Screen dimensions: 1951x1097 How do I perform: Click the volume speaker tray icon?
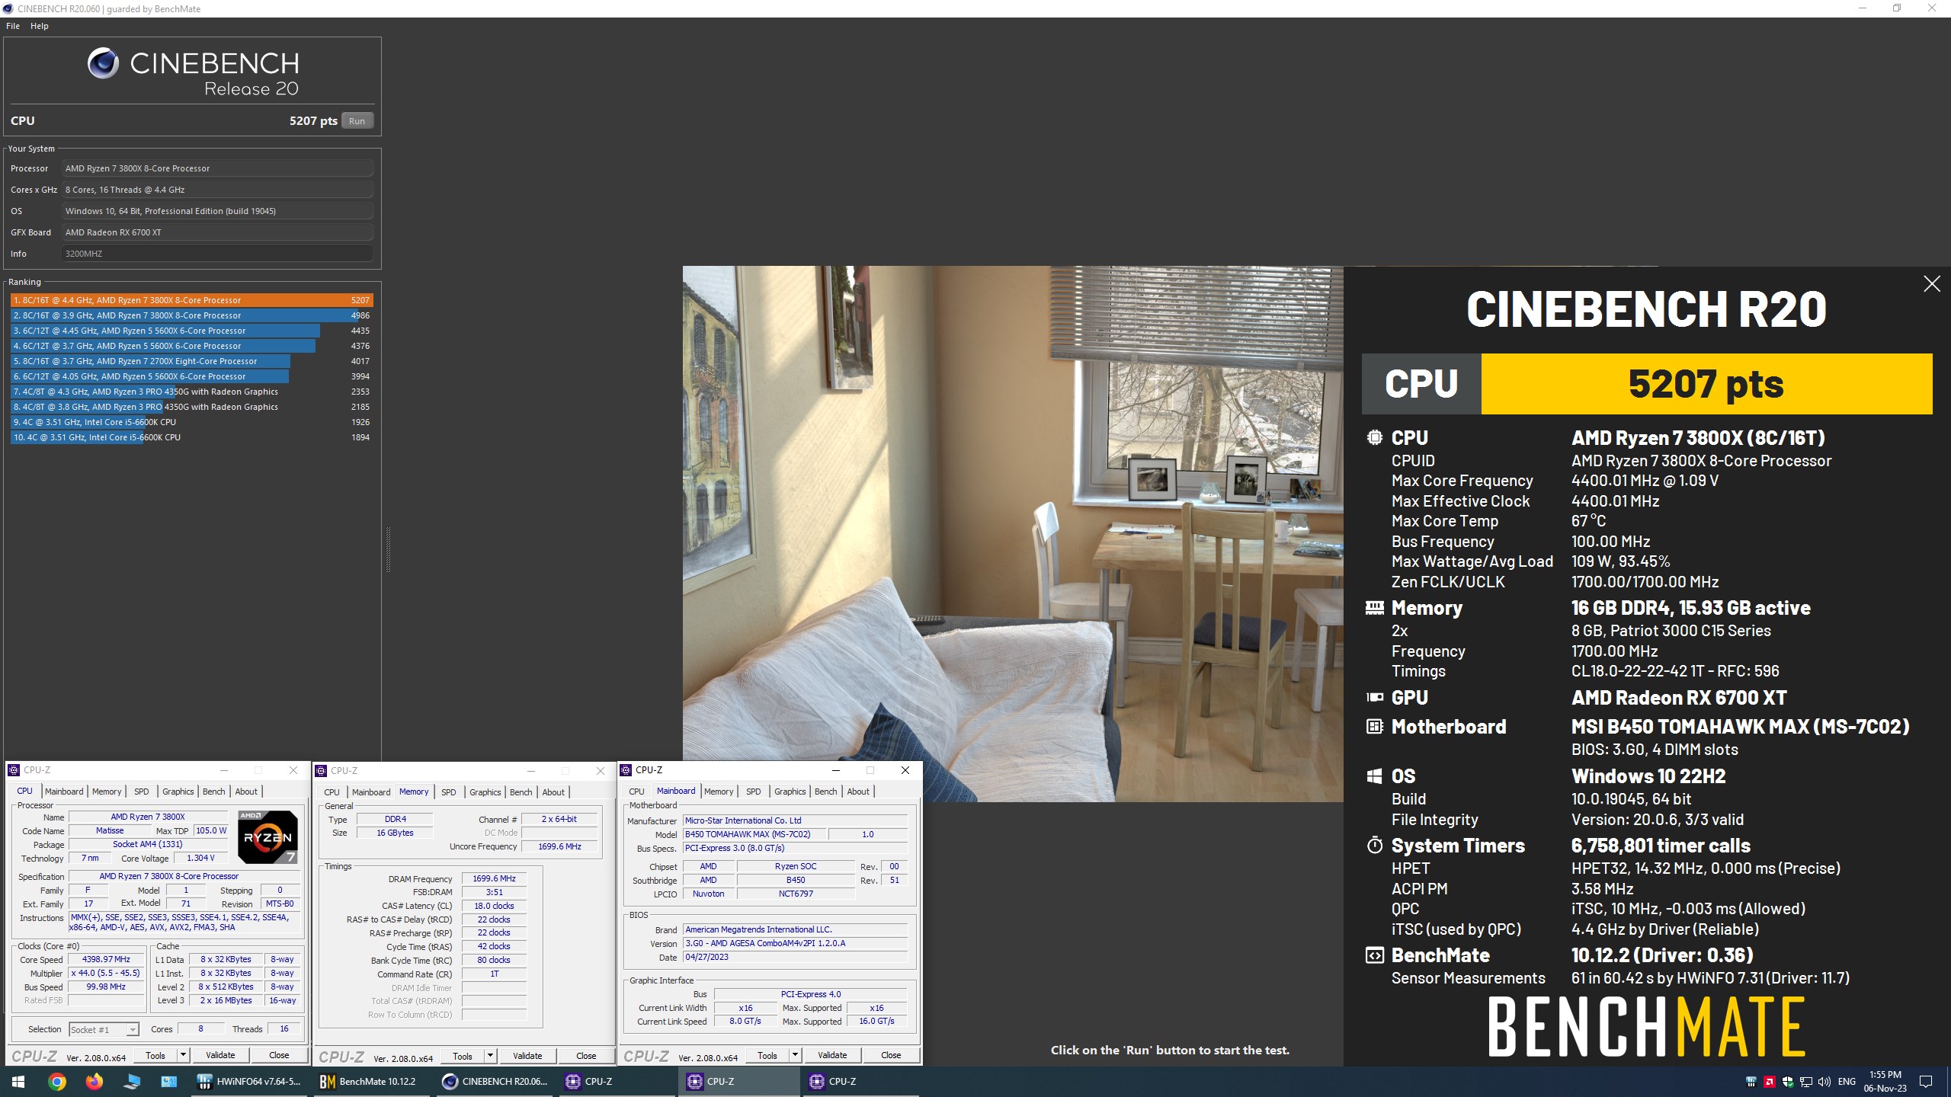(1824, 1082)
